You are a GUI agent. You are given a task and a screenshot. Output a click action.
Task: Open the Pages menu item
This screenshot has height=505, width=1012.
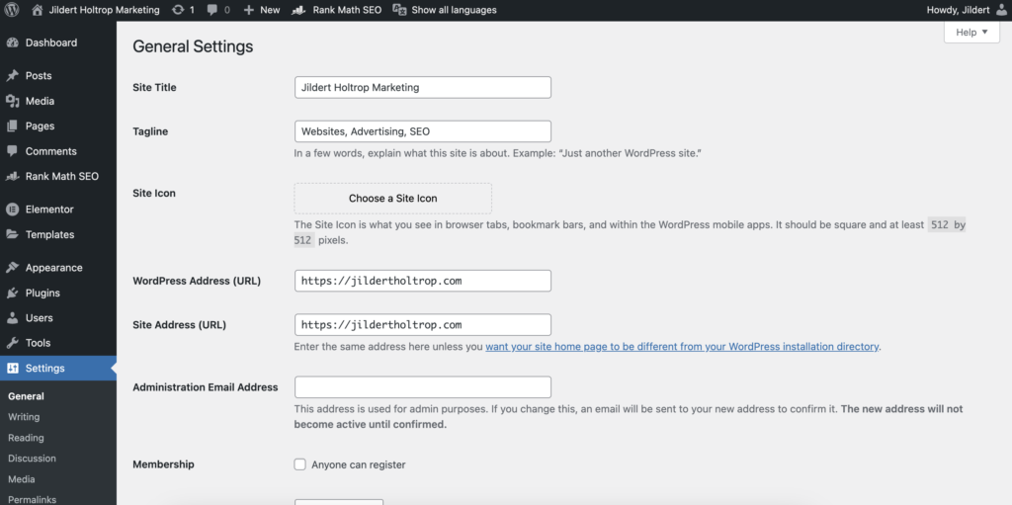click(x=58, y=126)
